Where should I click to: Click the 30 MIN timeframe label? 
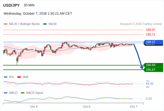(x=29, y=5)
